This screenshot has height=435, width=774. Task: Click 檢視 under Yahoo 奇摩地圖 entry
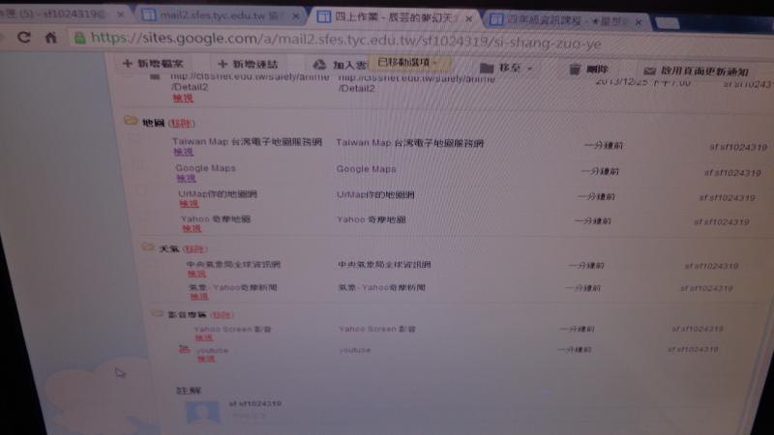192,229
